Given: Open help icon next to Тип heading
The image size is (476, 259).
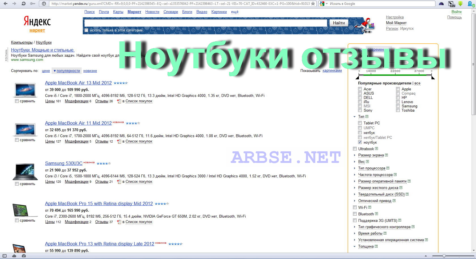Looking at the screenshot, I should (367, 116).
